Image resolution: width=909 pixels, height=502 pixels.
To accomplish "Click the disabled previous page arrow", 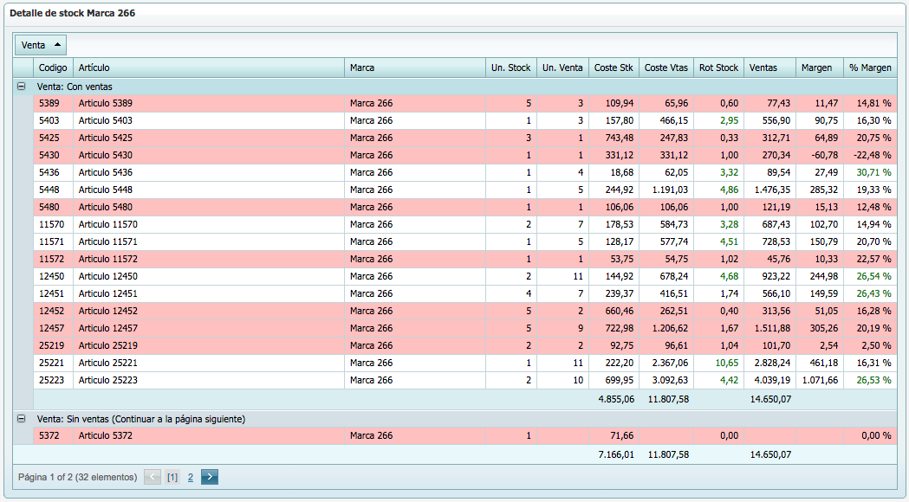I will (153, 477).
